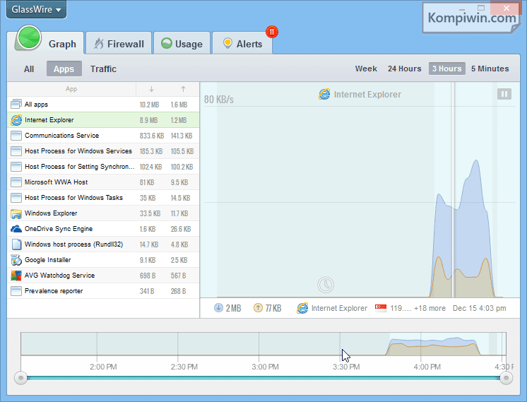Switch to the Firewall tab
Image resolution: width=527 pixels, height=402 pixels.
tap(119, 44)
